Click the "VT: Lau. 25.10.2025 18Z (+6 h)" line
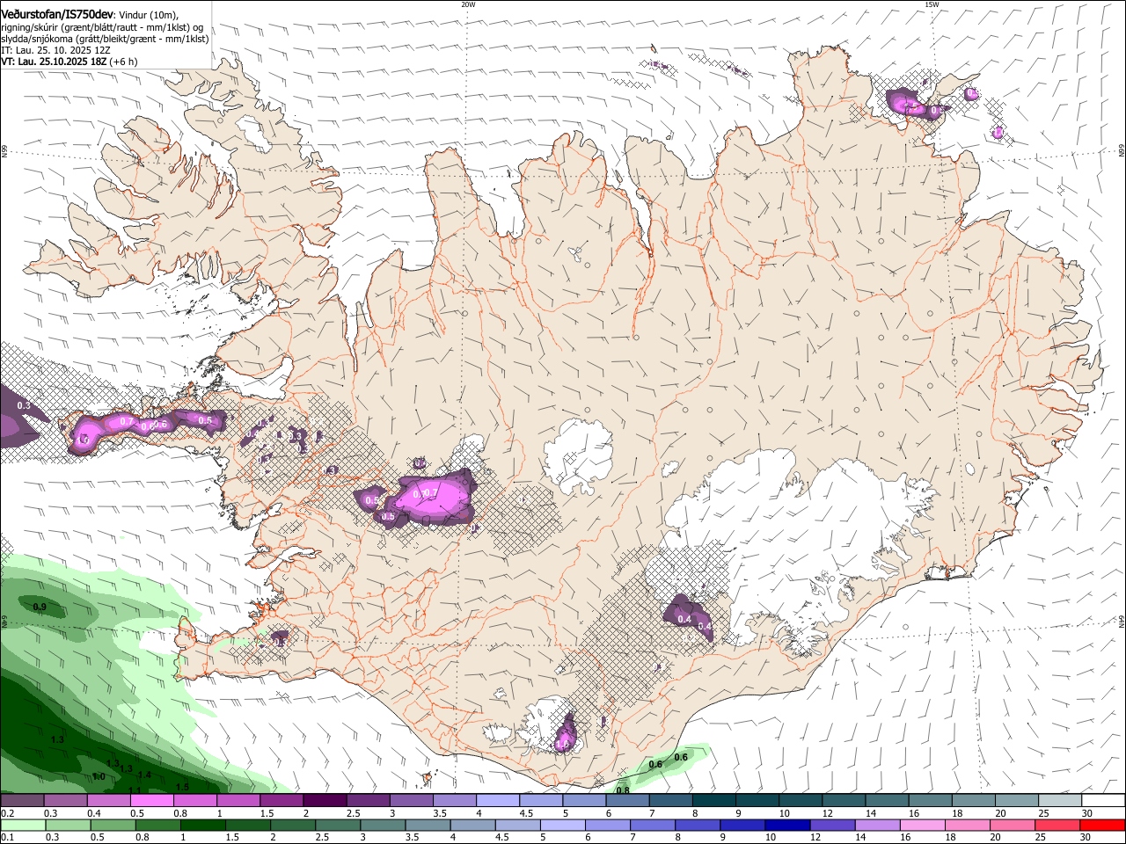 pyautogui.click(x=69, y=62)
